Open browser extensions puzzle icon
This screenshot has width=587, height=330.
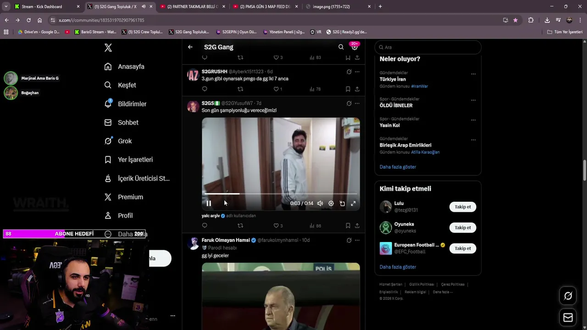tap(531, 20)
